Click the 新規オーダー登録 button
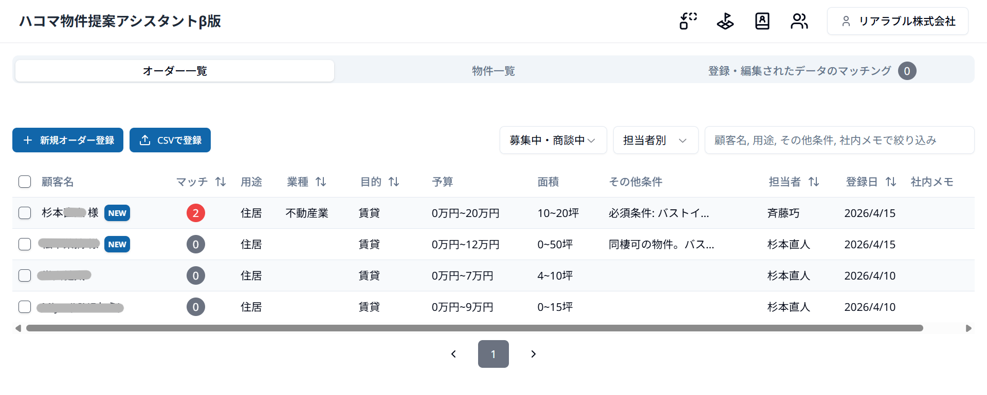This screenshot has height=395, width=987. point(68,140)
